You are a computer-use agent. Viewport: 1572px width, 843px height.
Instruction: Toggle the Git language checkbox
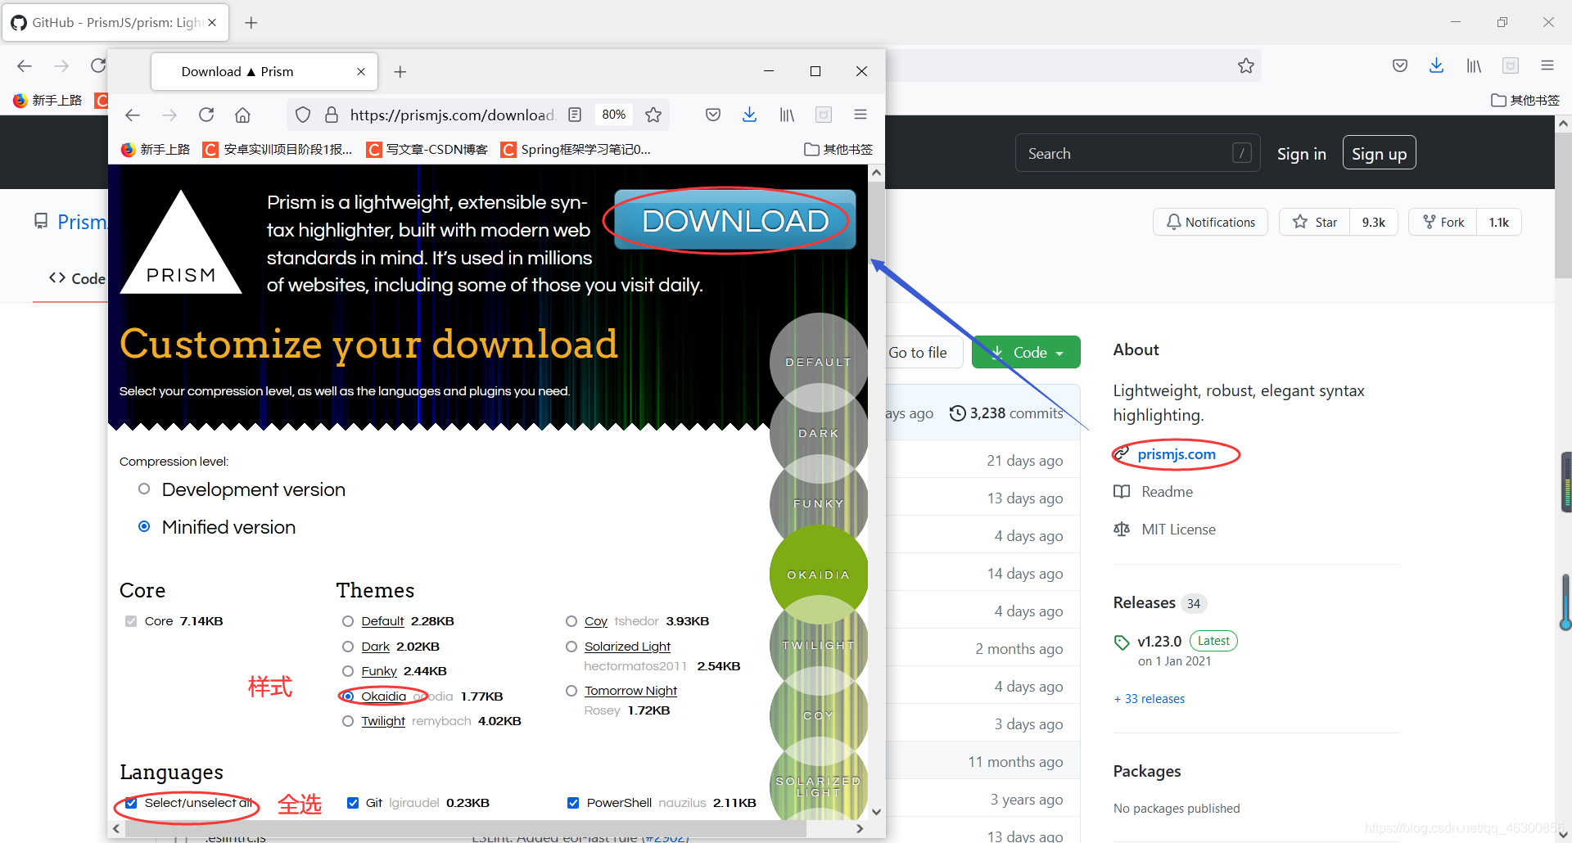click(x=353, y=803)
